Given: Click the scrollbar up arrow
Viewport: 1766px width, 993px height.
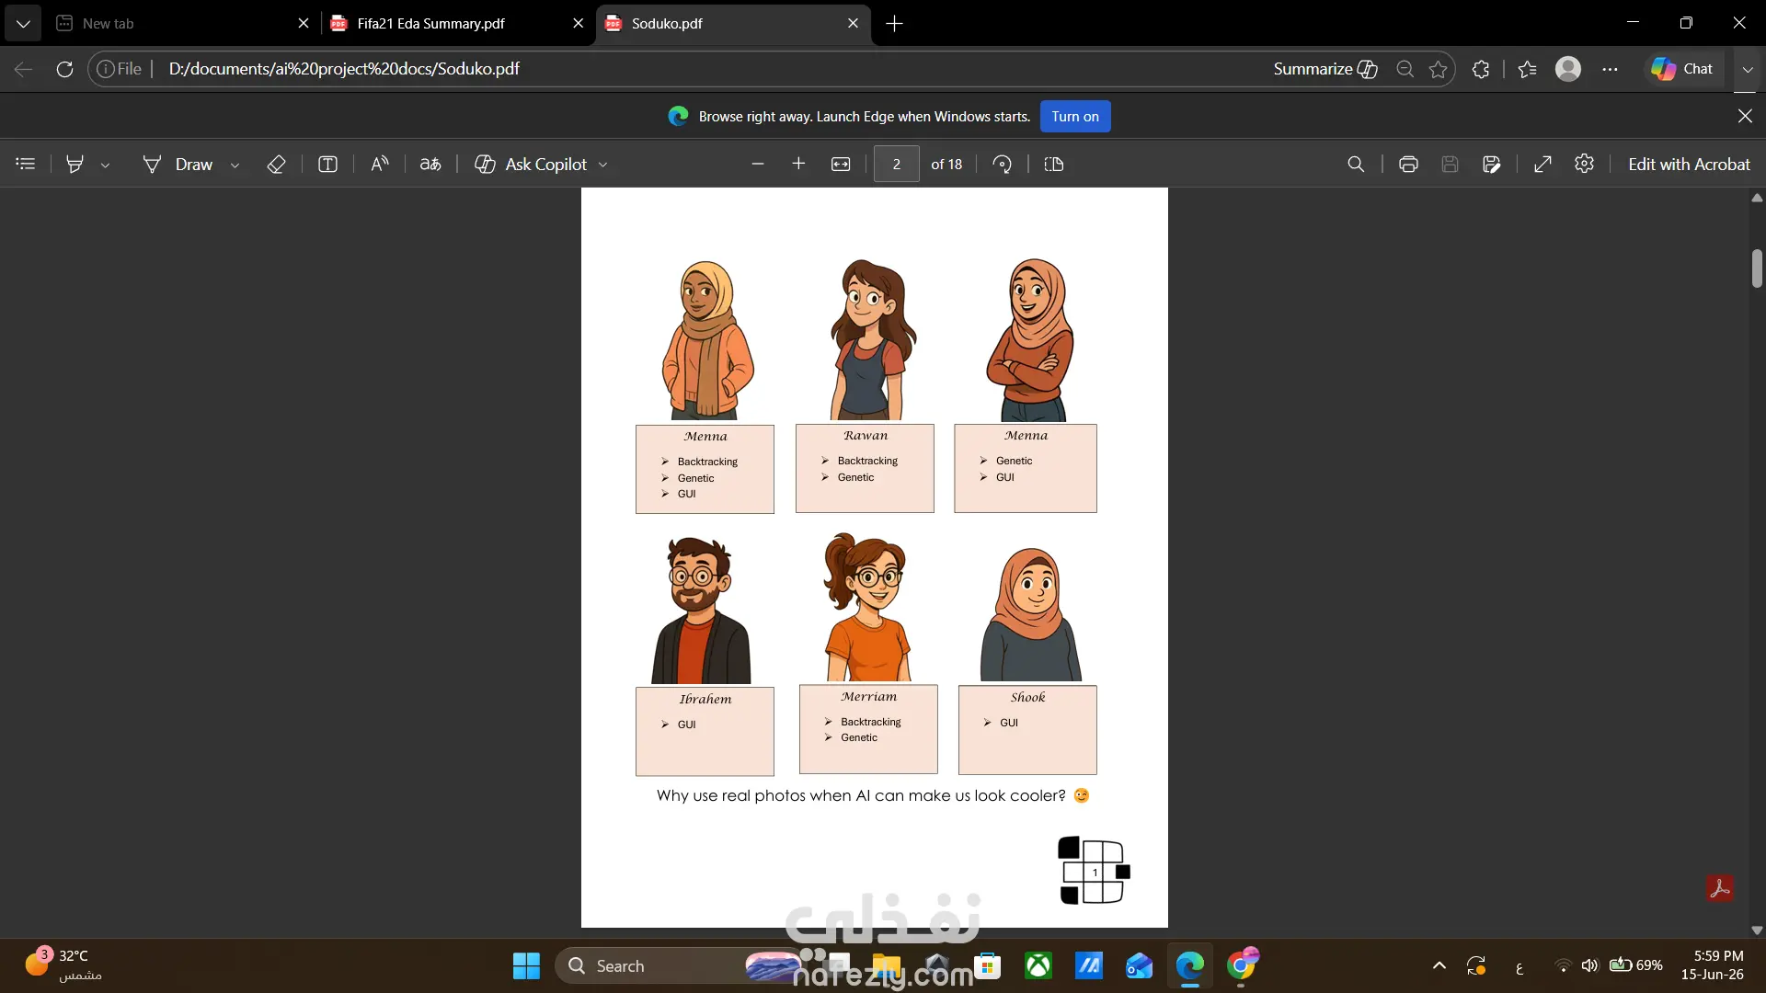Looking at the screenshot, I should point(1757,197).
